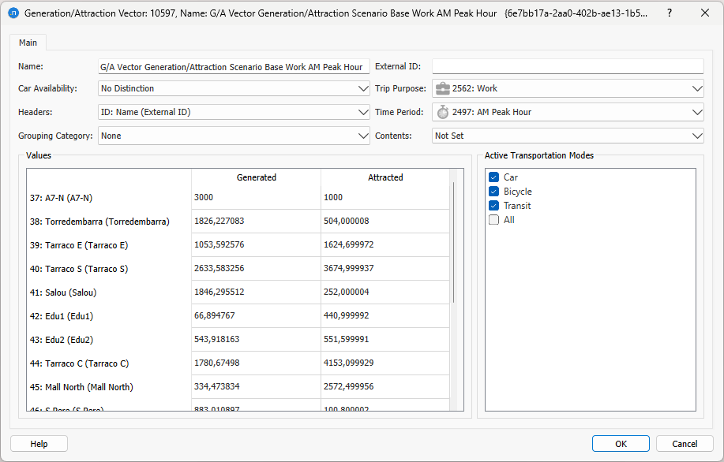Click the Cancel button
This screenshot has height=462, width=724.
685,444
